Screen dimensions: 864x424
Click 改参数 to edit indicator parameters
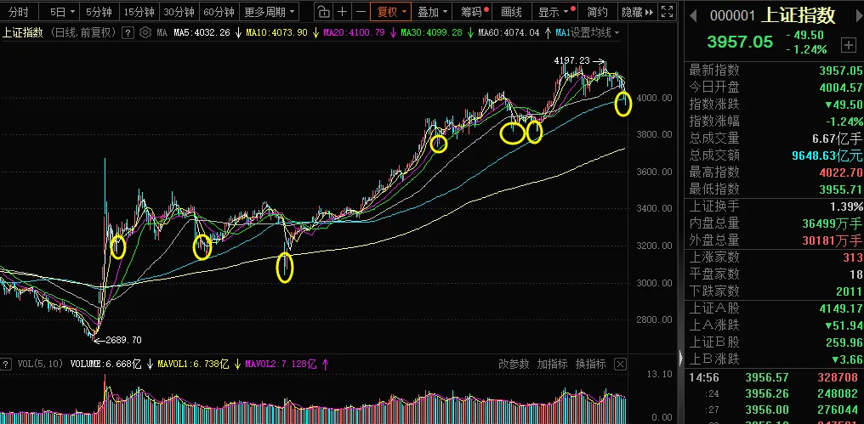pos(514,364)
